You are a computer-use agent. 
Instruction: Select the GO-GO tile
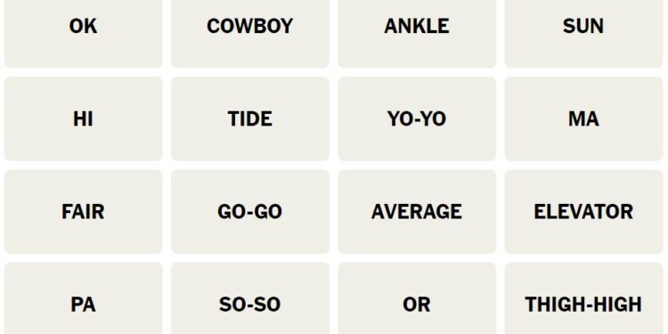pyautogui.click(x=250, y=212)
